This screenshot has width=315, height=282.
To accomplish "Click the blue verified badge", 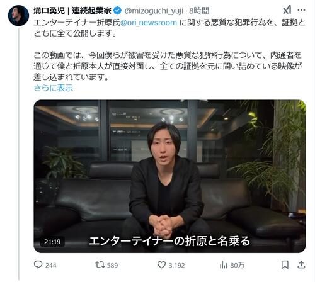I will (x=117, y=11).
